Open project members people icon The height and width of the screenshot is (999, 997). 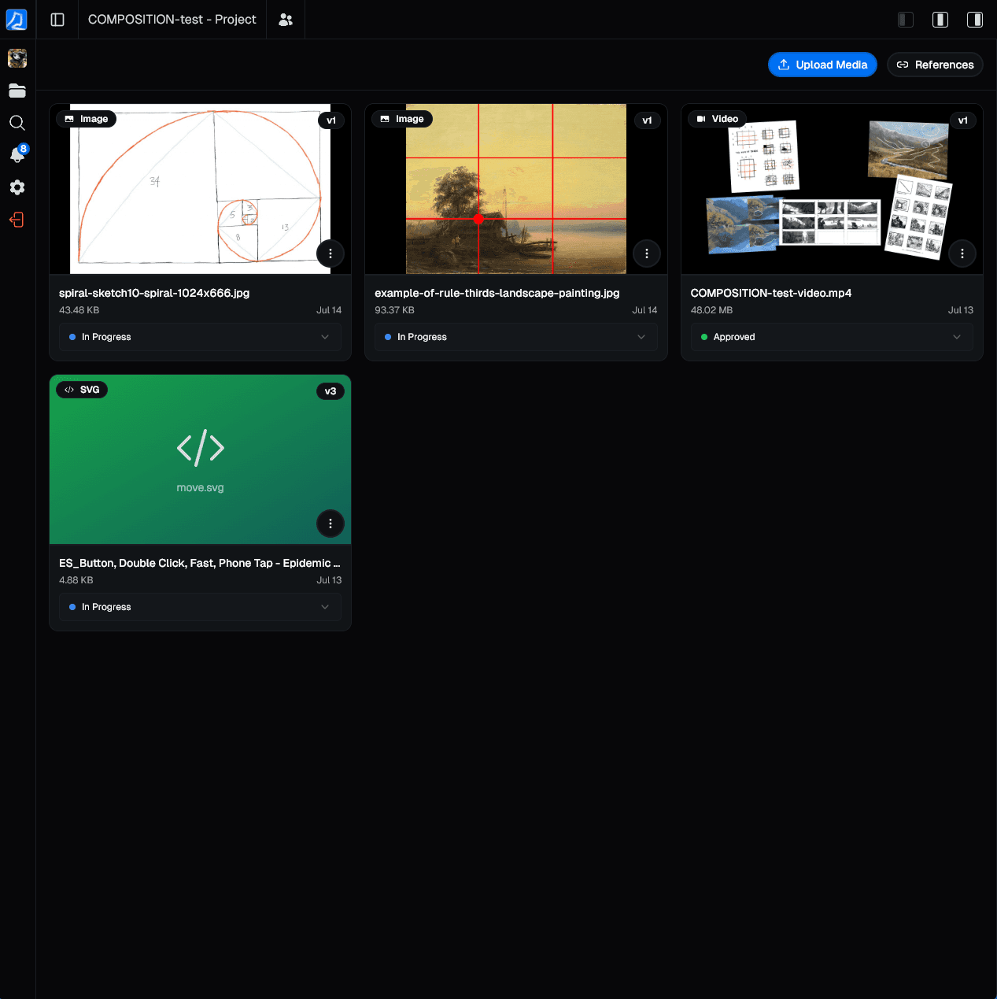click(286, 20)
